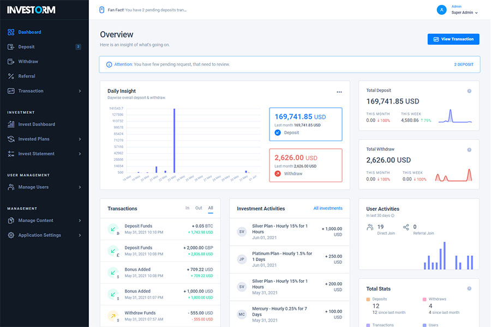The width and height of the screenshot is (491, 327).
Task: Select the All filter in Transactions panel
Action: point(210,208)
